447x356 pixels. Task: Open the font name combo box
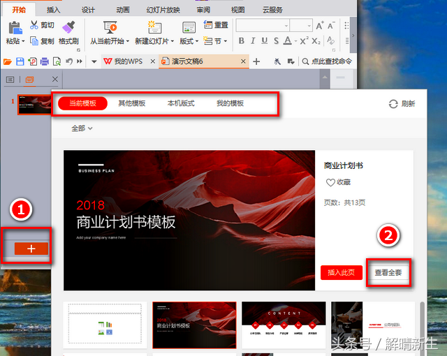(263, 25)
